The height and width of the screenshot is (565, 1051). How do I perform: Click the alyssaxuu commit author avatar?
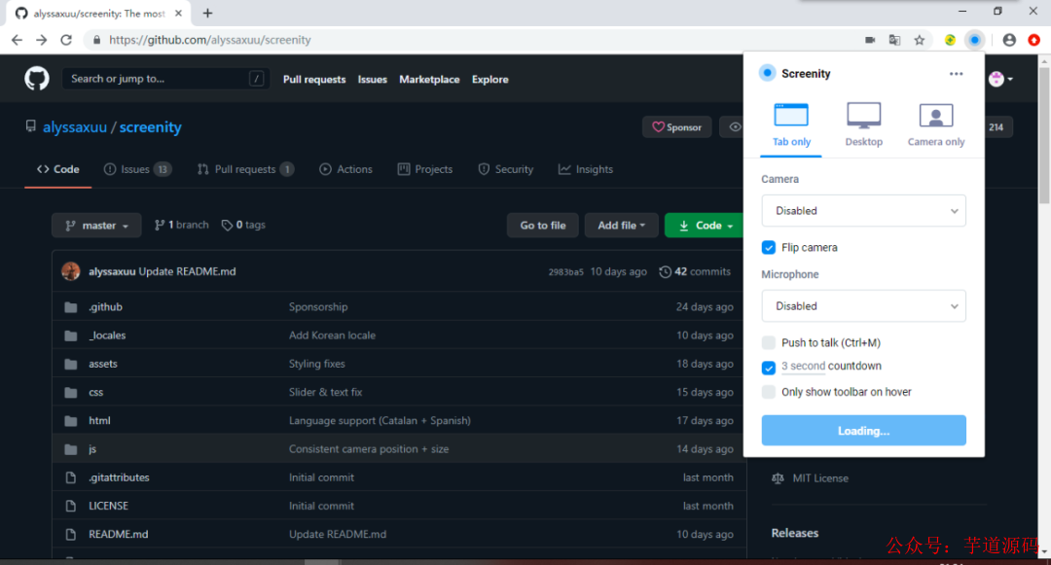[x=71, y=271]
